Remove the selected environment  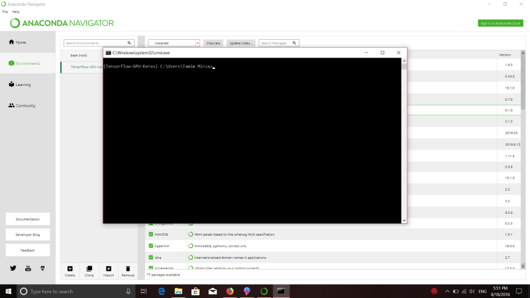pos(128,272)
